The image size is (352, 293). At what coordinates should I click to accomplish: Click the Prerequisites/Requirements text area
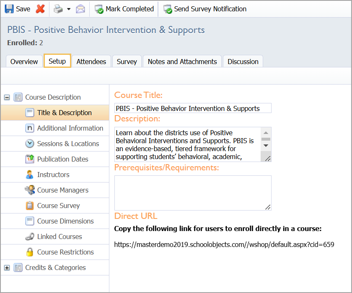(193, 193)
